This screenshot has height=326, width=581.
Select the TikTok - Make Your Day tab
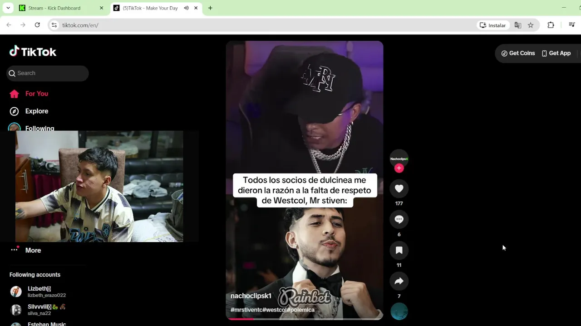tap(150, 8)
